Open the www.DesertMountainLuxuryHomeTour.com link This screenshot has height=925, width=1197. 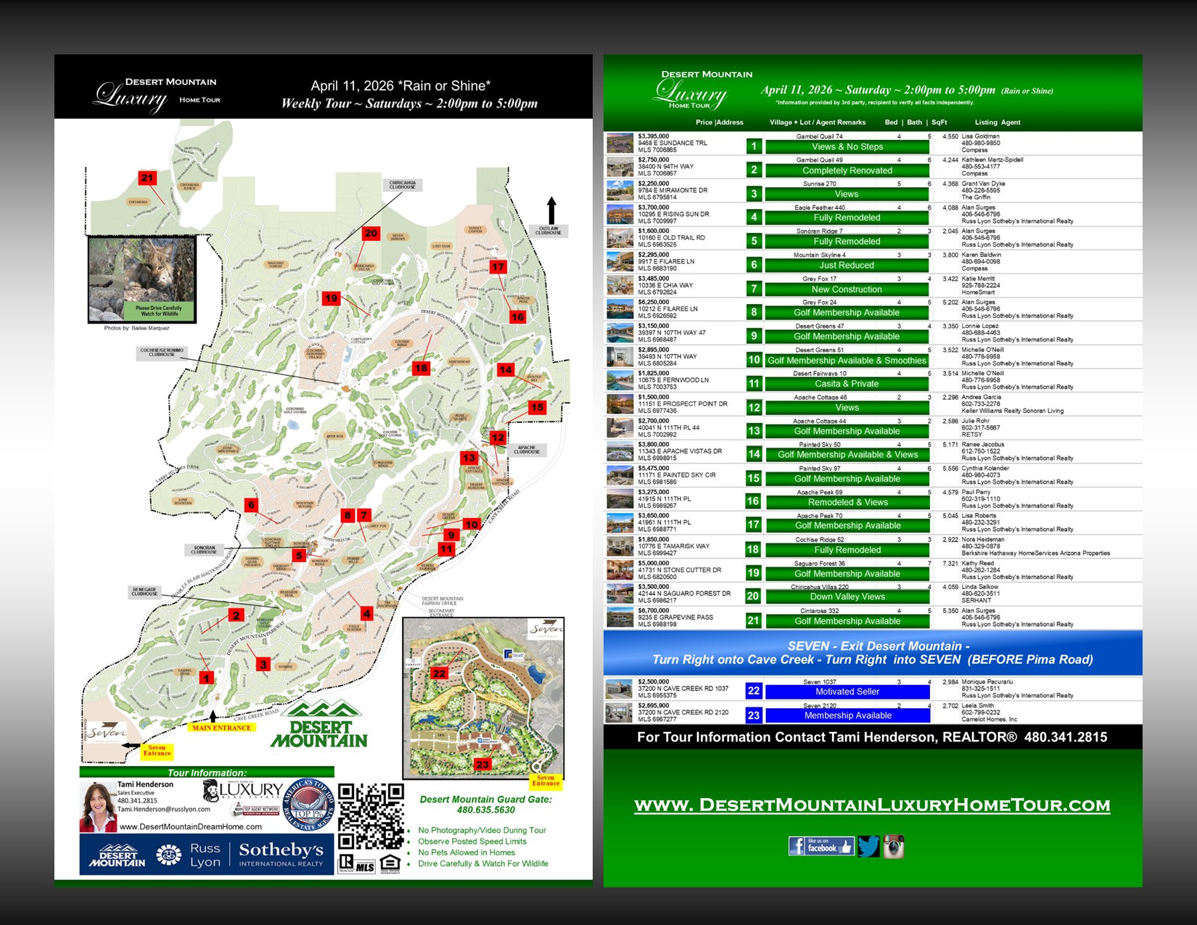[x=872, y=805]
